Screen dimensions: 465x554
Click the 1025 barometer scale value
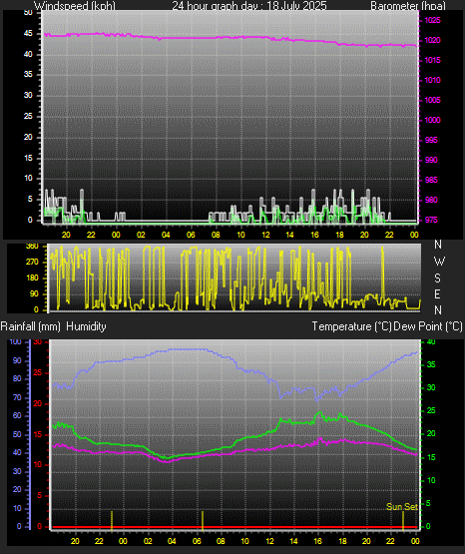pyautogui.click(x=432, y=20)
